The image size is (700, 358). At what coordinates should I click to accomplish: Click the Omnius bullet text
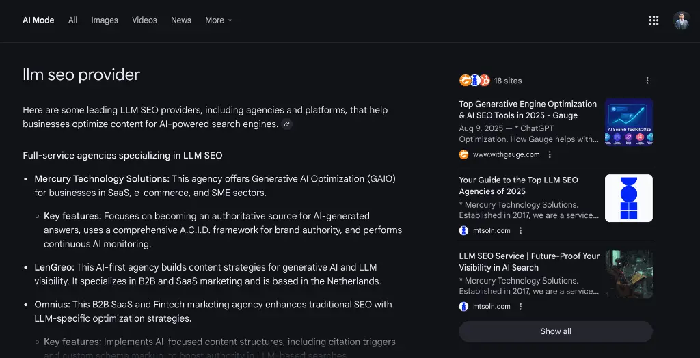[x=213, y=312]
